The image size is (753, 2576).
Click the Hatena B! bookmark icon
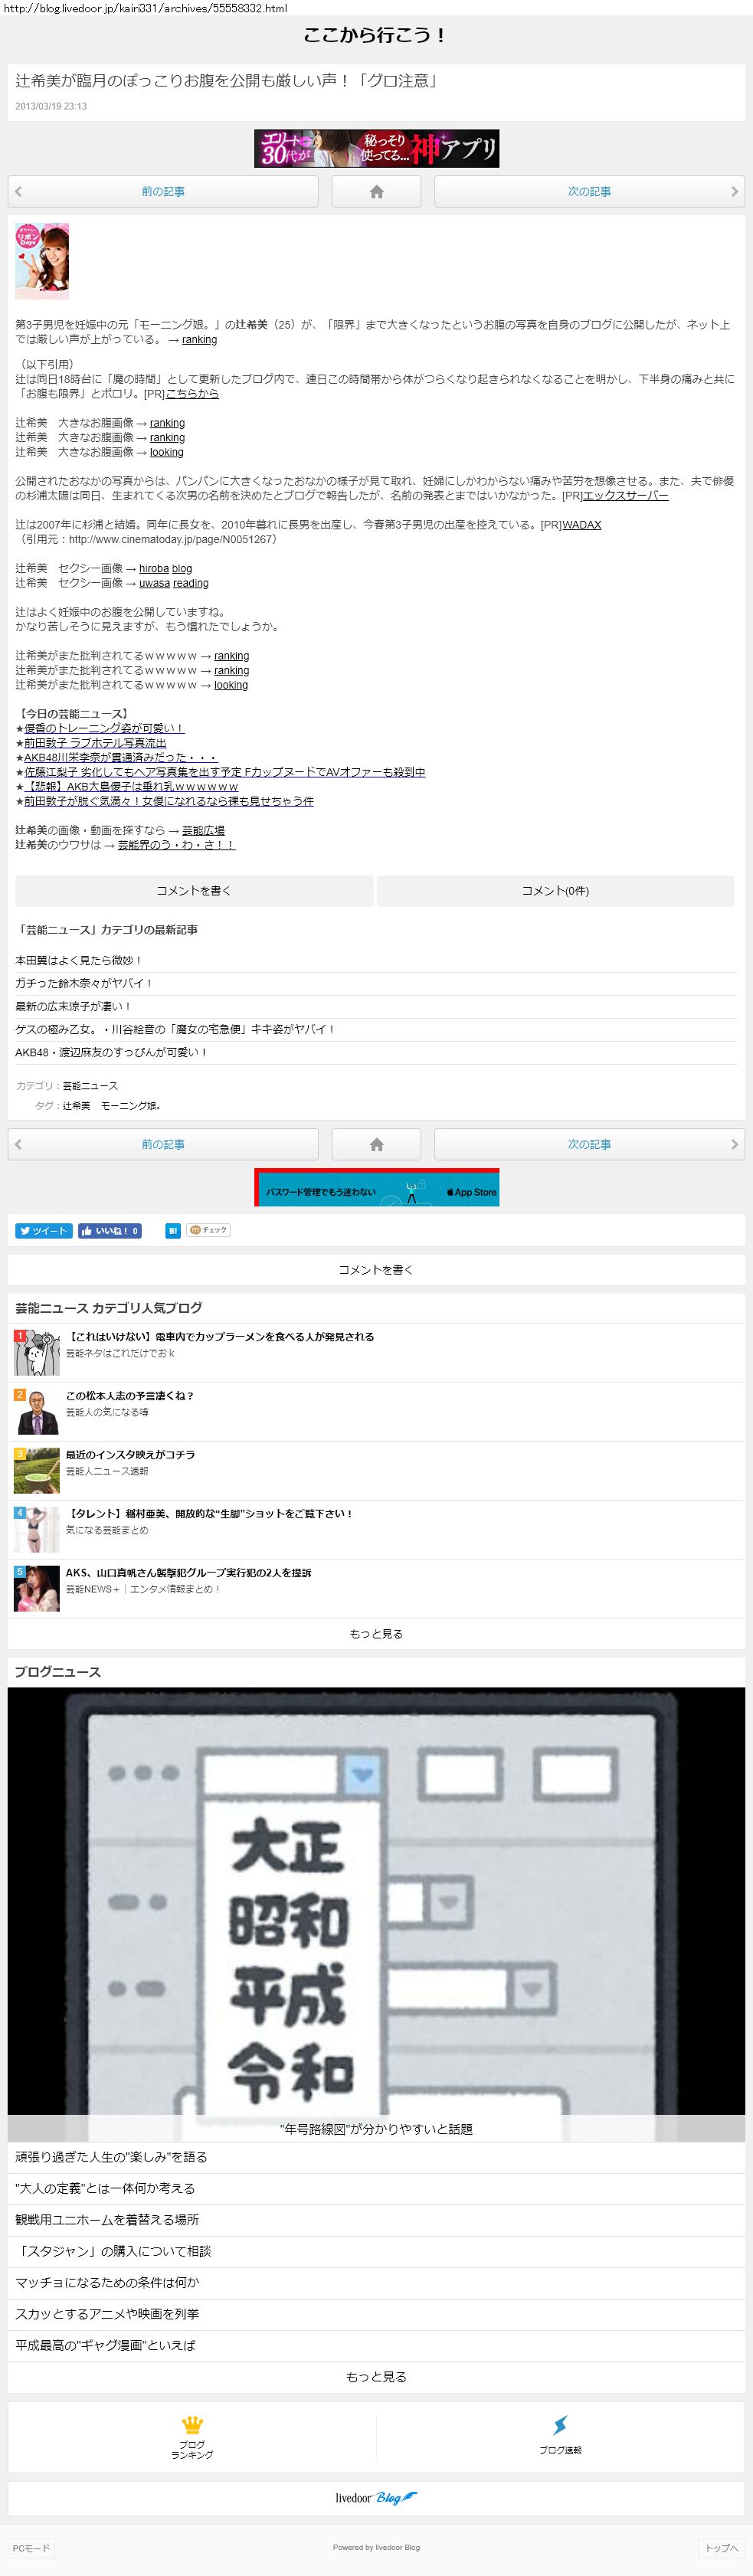173,1231
